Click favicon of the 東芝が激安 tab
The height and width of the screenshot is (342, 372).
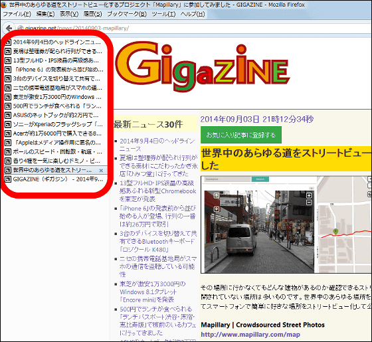[8, 97]
